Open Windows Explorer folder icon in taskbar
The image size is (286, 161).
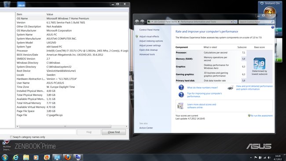[26, 157]
